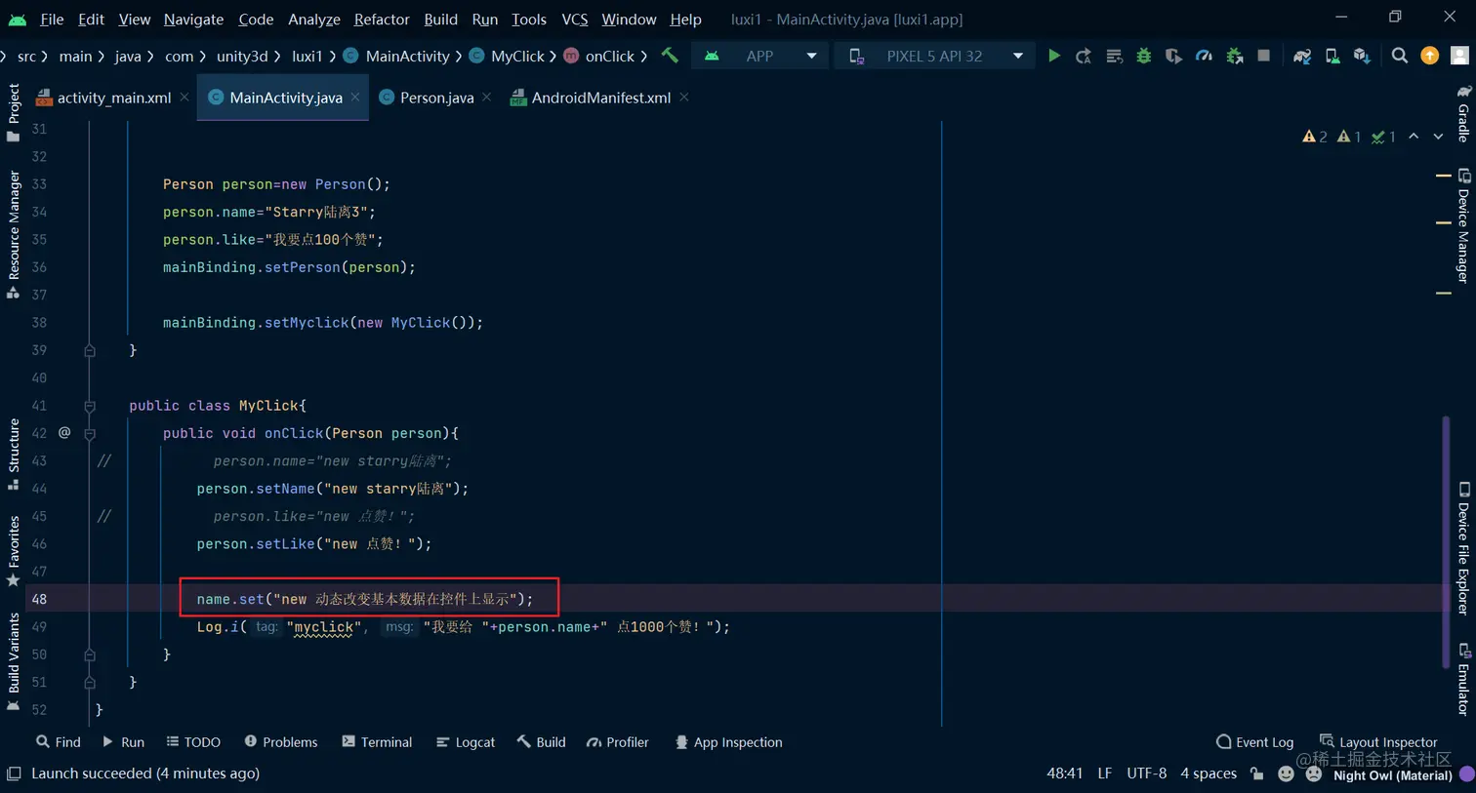Sync project with Gradle files icon
Screen dimensions: 1476x793
coord(1302,57)
